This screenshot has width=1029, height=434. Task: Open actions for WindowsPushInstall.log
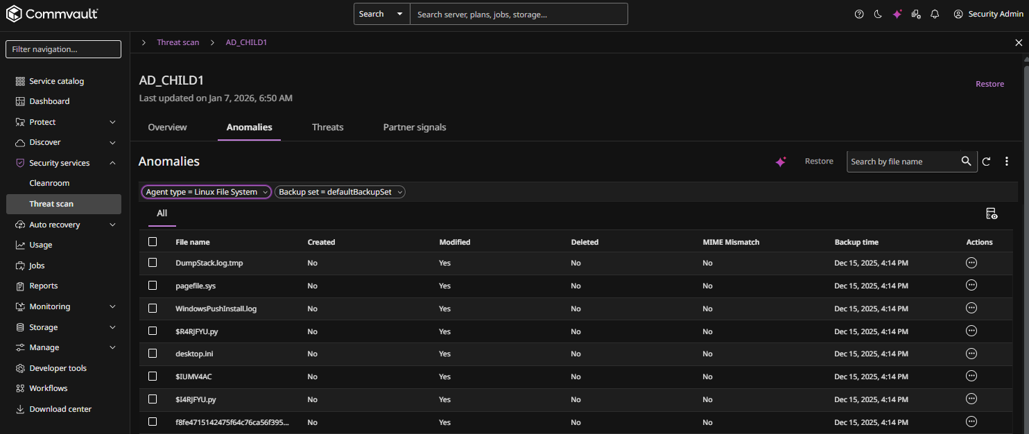(x=971, y=308)
